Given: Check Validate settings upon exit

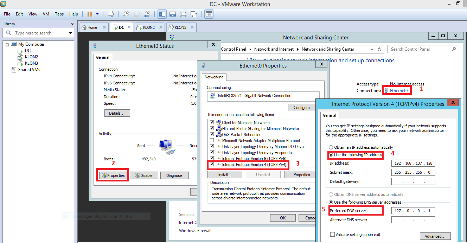Looking at the screenshot, I should (332, 235).
